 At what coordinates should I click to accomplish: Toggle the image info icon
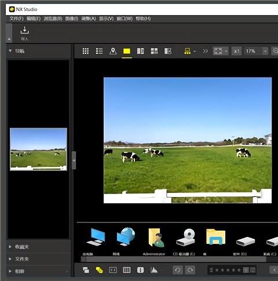140,270
